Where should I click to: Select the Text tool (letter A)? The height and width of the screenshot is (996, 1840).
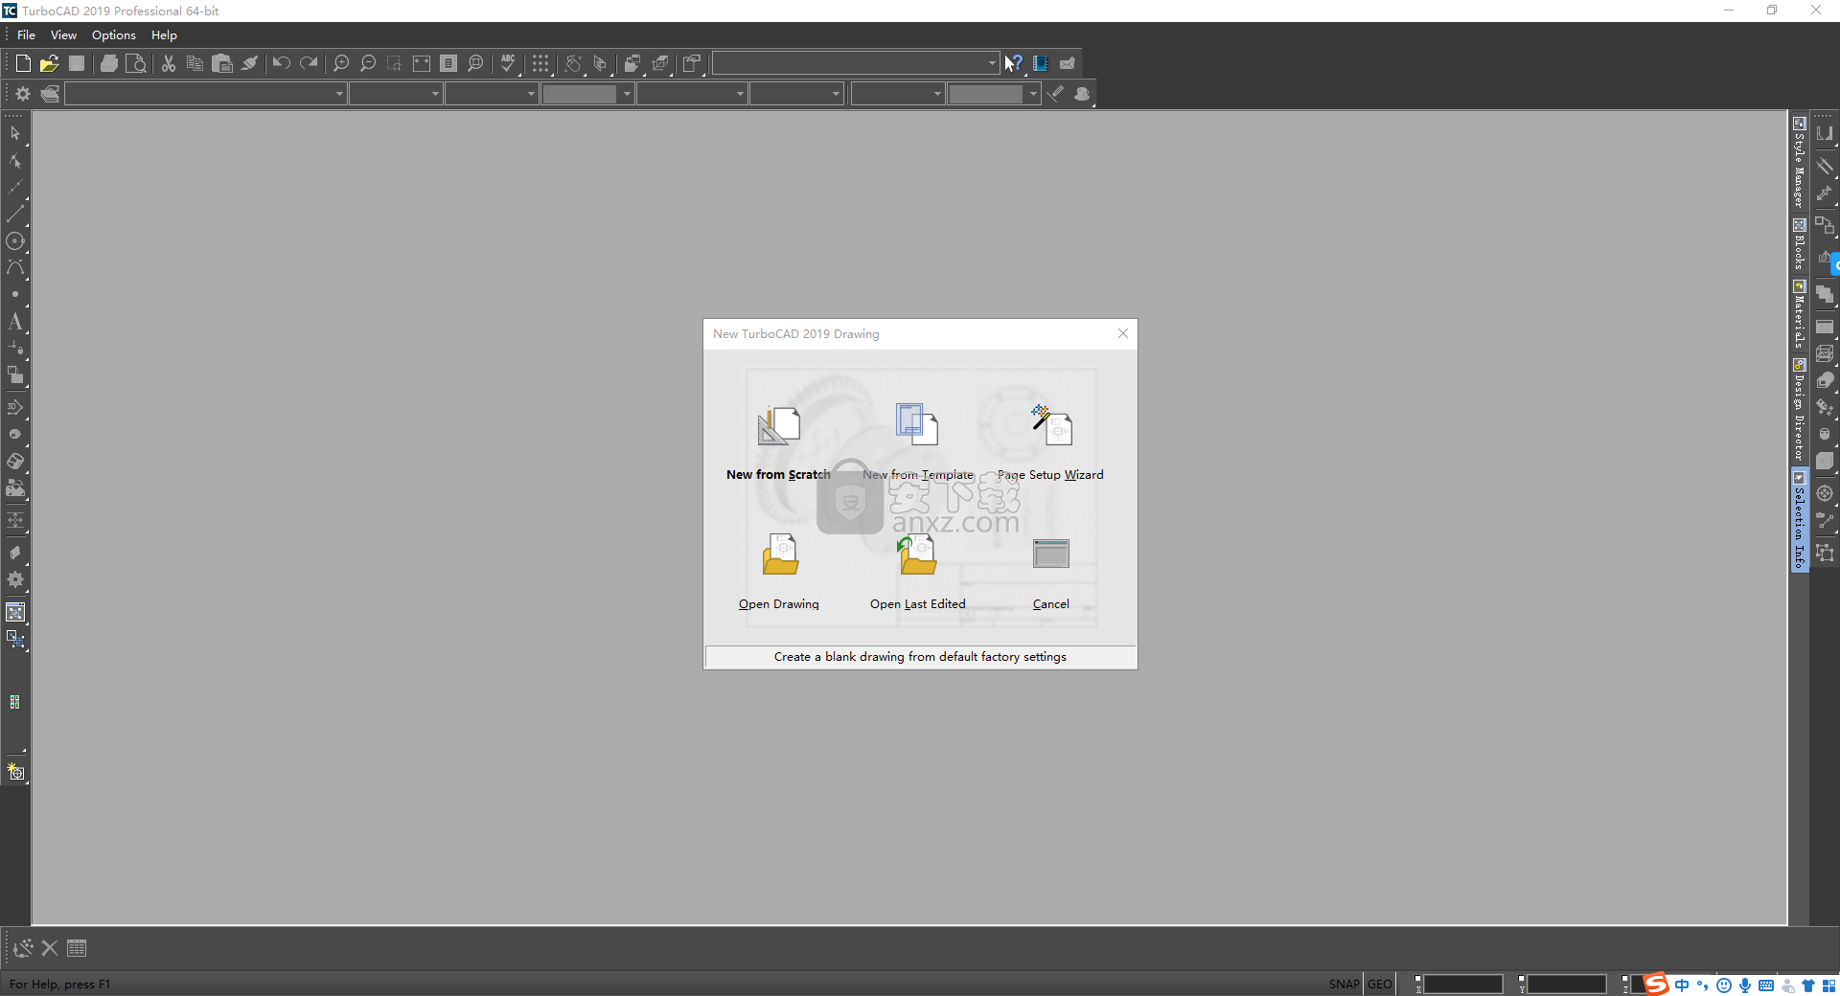pos(15,322)
